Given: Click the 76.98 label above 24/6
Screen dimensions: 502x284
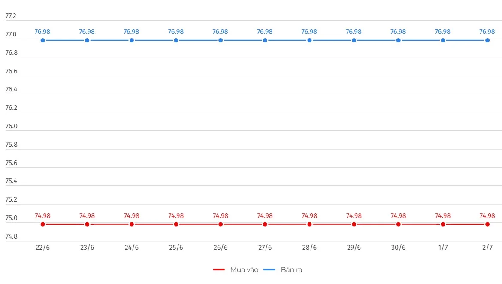Looking at the screenshot, I should tap(131, 32).
